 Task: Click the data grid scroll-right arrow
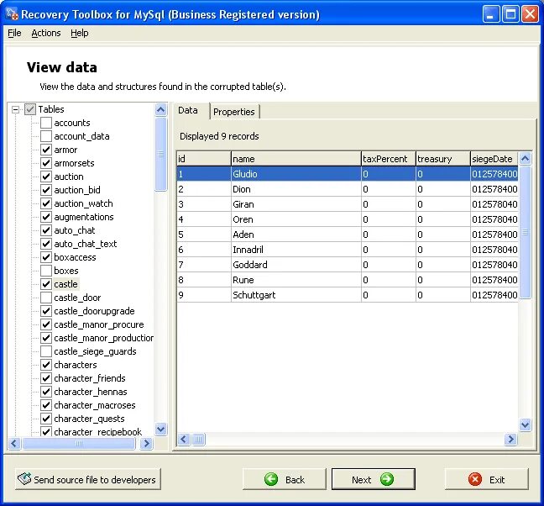[510, 440]
